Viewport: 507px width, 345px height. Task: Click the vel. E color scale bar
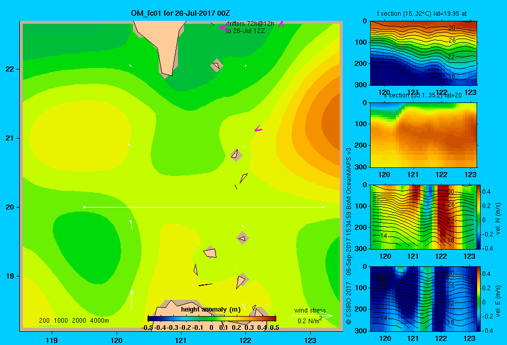coord(479,299)
